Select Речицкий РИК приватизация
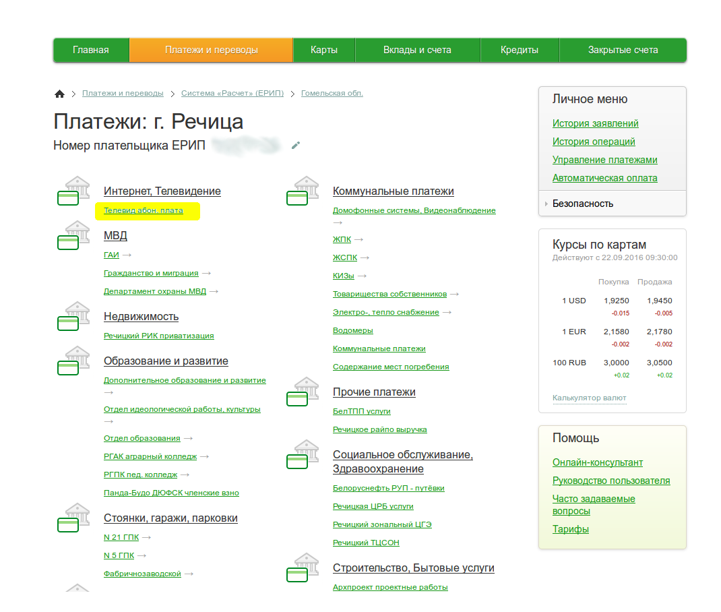The image size is (721, 612). [158, 336]
